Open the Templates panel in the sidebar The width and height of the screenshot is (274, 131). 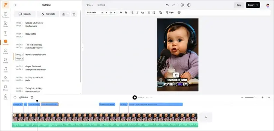coord(6,15)
